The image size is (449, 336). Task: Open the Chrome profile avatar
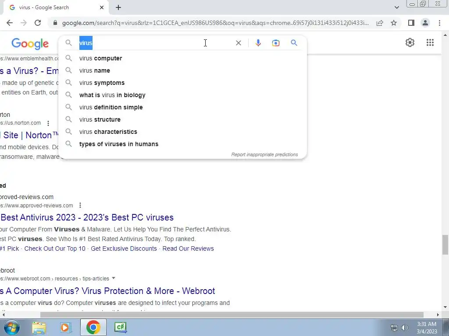coord(425,23)
